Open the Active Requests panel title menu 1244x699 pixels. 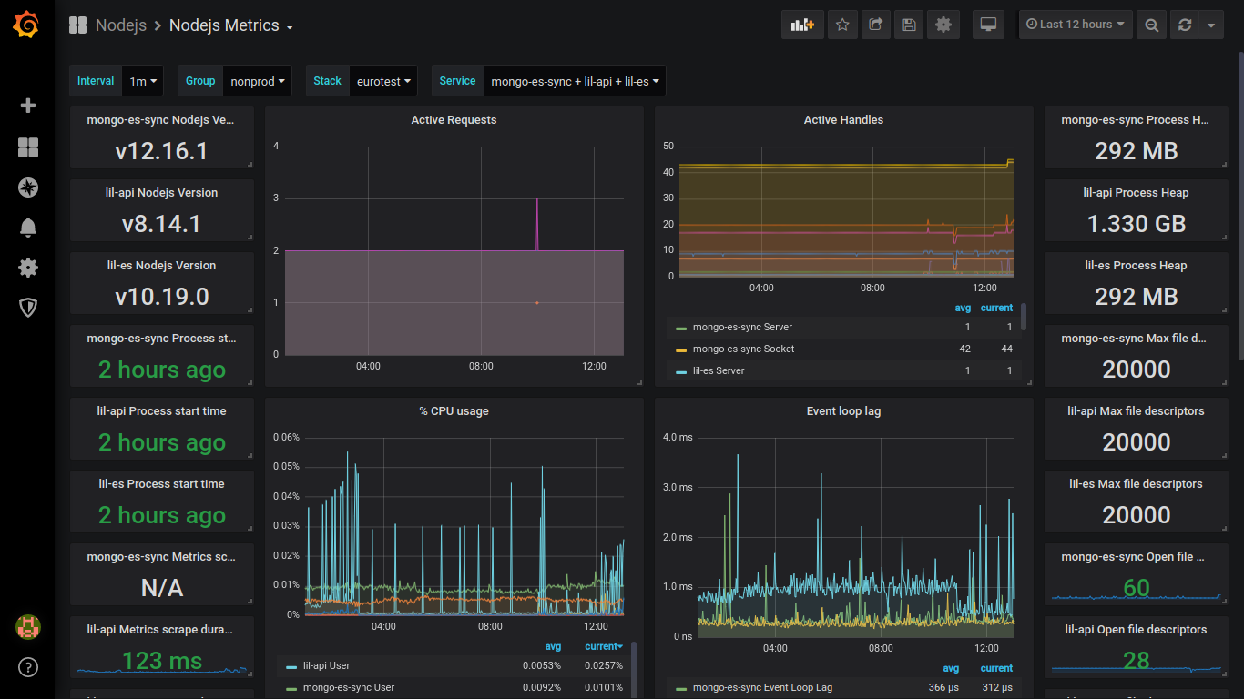point(454,119)
